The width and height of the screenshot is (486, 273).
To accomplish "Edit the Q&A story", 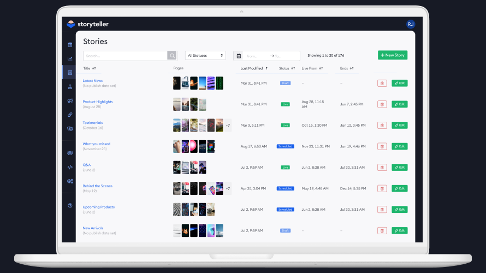I will [x=400, y=167].
